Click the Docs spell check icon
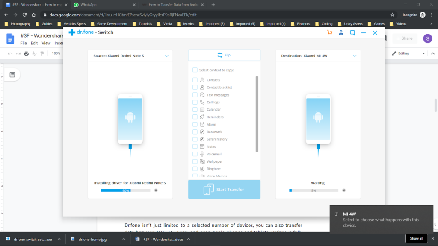Image resolution: width=438 pixels, height=246 pixels. [34, 53]
